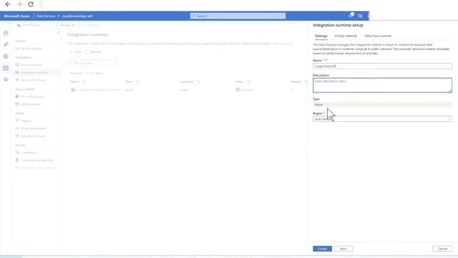Reload the page with the refresh icon
Image resolution: width=458 pixels, height=258 pixels.
coord(31,4)
